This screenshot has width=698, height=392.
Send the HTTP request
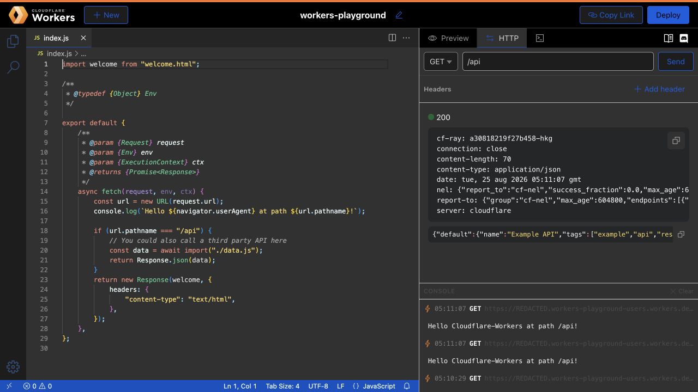pyautogui.click(x=676, y=62)
